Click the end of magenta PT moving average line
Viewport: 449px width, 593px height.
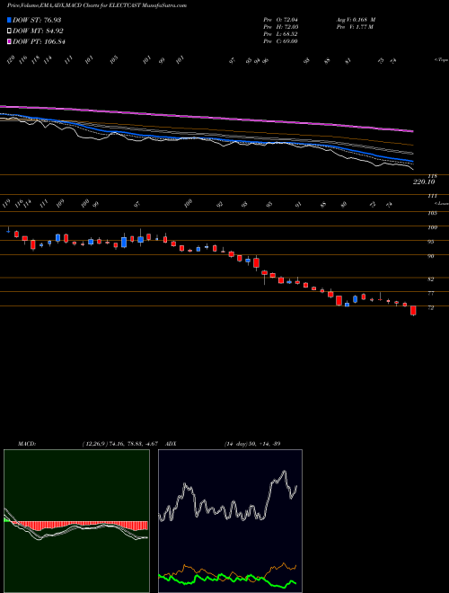point(413,131)
